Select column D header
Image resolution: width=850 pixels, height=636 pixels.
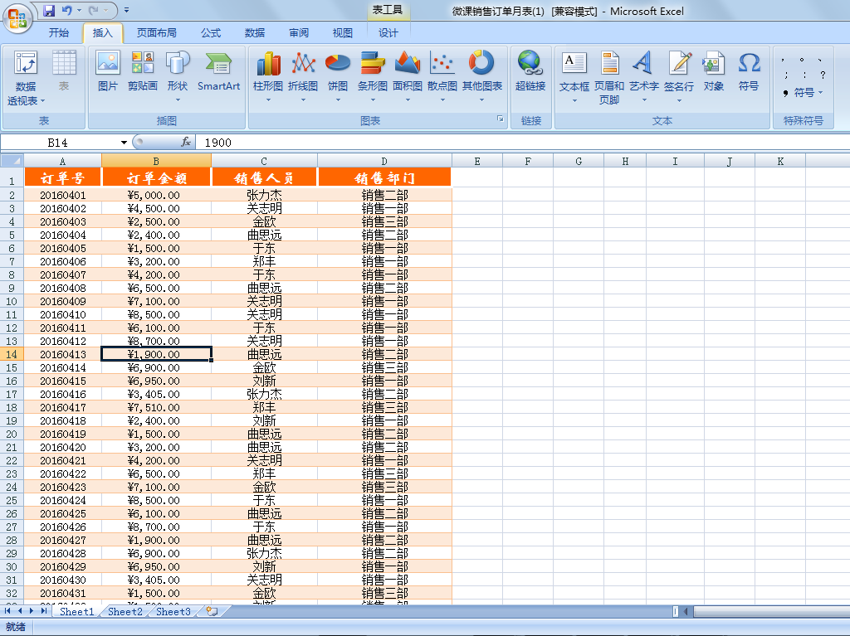coord(384,161)
